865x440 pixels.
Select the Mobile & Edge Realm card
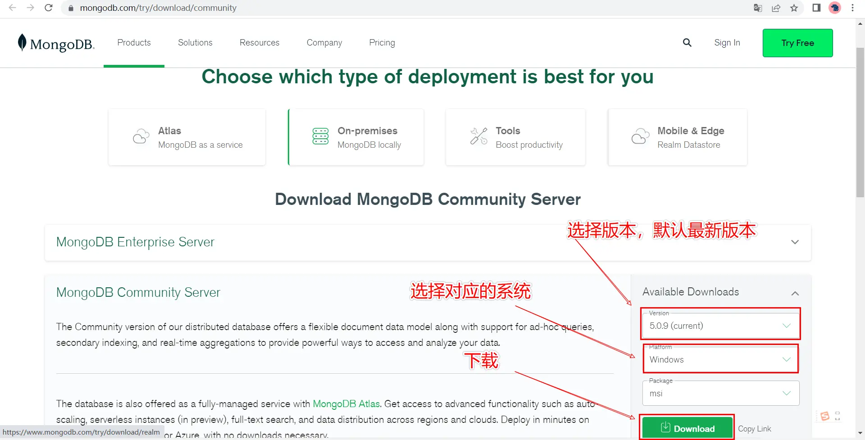point(678,137)
